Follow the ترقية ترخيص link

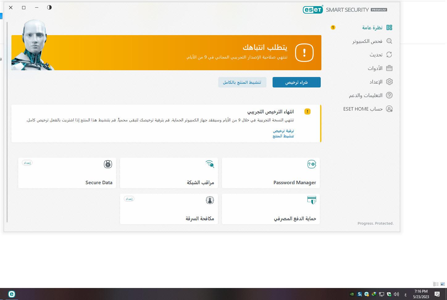click(x=283, y=131)
